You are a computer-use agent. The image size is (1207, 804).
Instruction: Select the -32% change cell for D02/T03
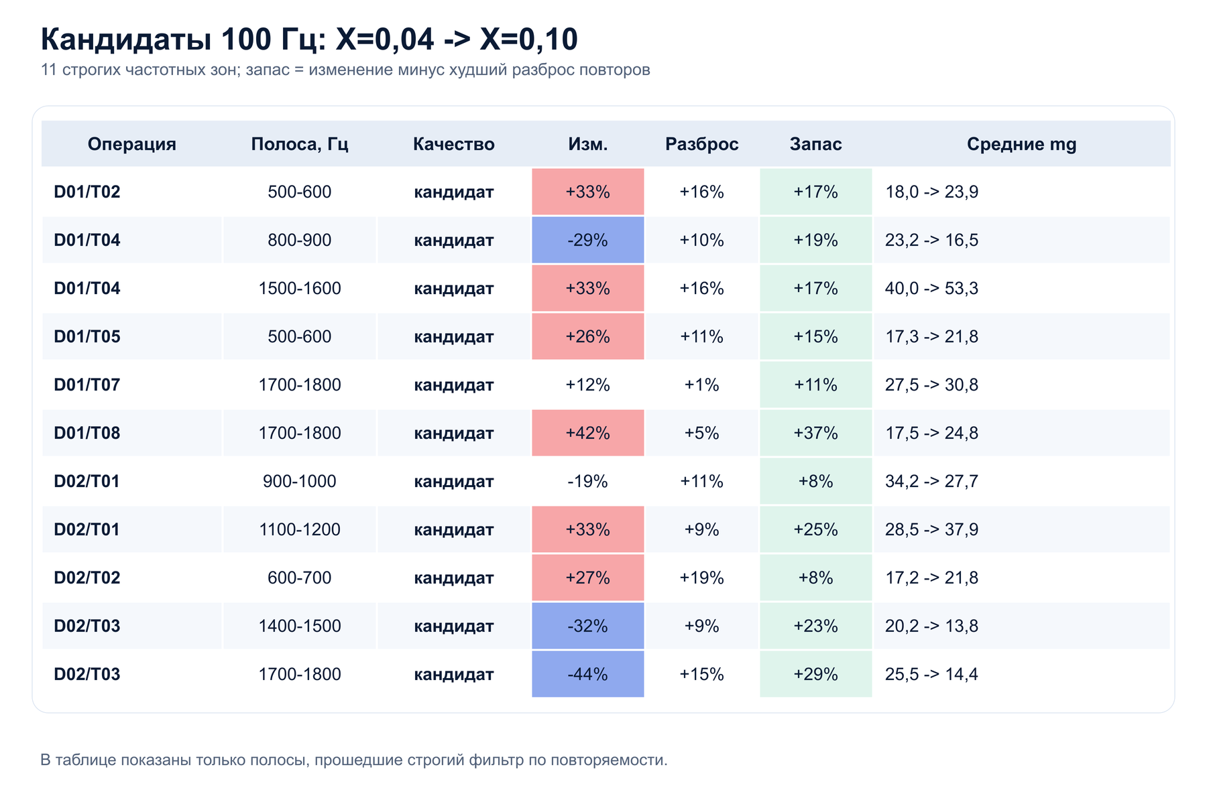[x=588, y=626]
